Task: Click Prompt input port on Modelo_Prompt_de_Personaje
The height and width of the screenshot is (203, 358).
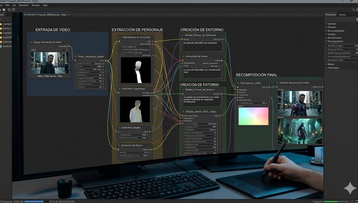Action: point(182,39)
